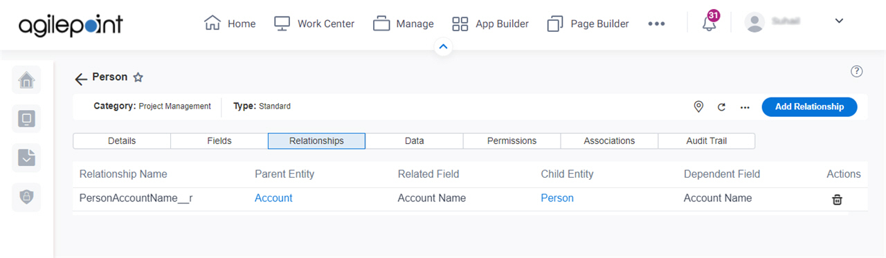Image resolution: width=886 pixels, height=258 pixels.
Task: Click the Dependent Field column header
Action: pos(722,174)
